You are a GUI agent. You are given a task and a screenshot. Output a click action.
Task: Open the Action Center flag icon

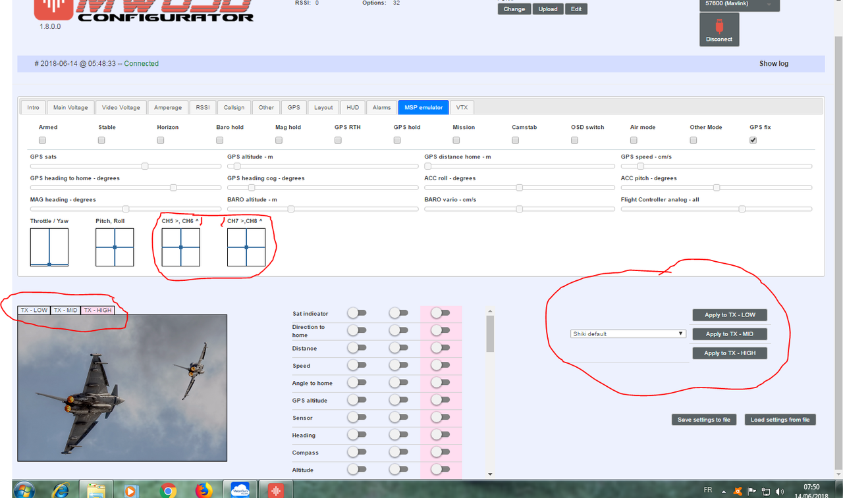coord(751,491)
